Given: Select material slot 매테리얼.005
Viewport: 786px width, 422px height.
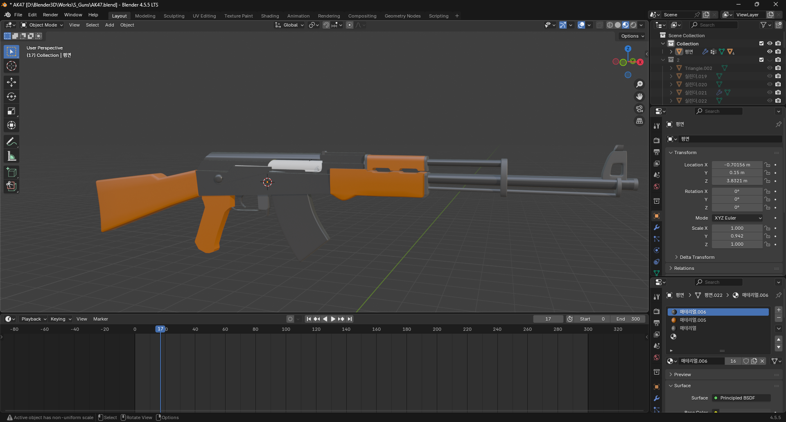Looking at the screenshot, I should click(x=718, y=320).
